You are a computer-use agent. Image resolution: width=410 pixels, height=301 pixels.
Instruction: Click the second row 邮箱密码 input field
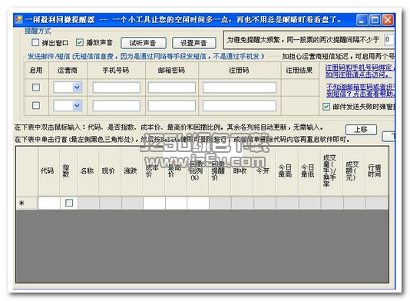click(171, 106)
